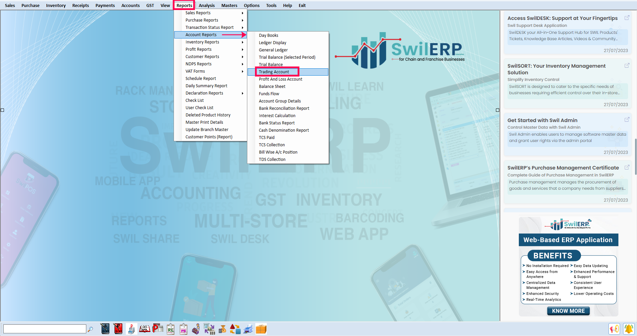Select General Ledger report
Screen dimensions: 637x336
pos(288,50)
